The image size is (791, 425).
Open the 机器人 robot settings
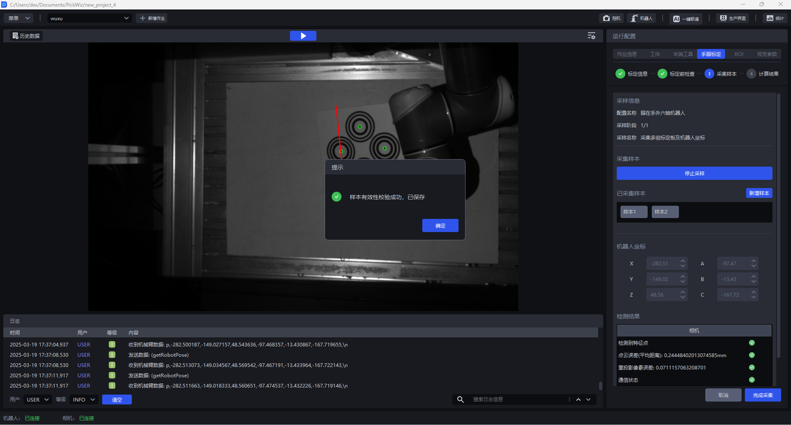pos(641,19)
